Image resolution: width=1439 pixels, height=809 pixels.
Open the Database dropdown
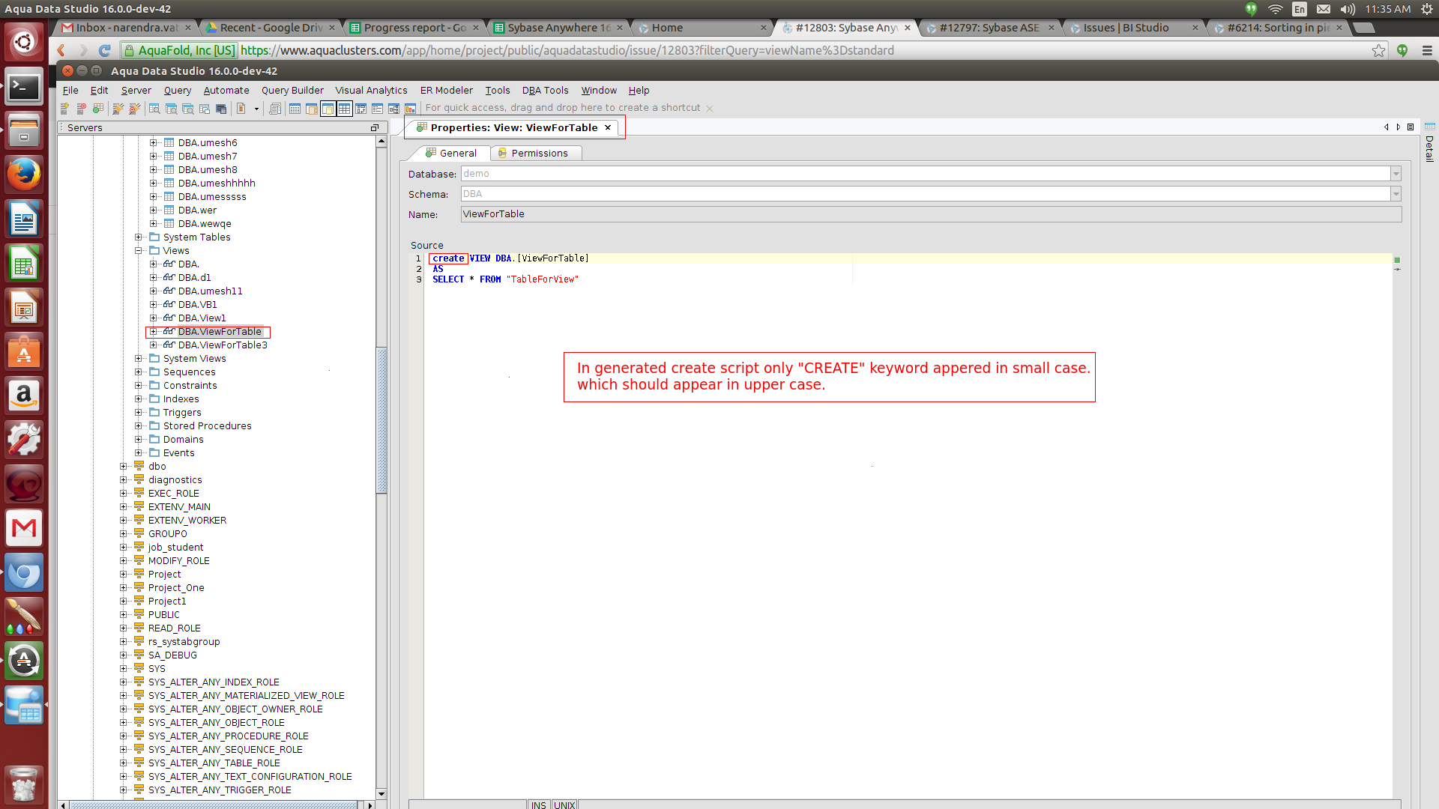[x=1396, y=174]
